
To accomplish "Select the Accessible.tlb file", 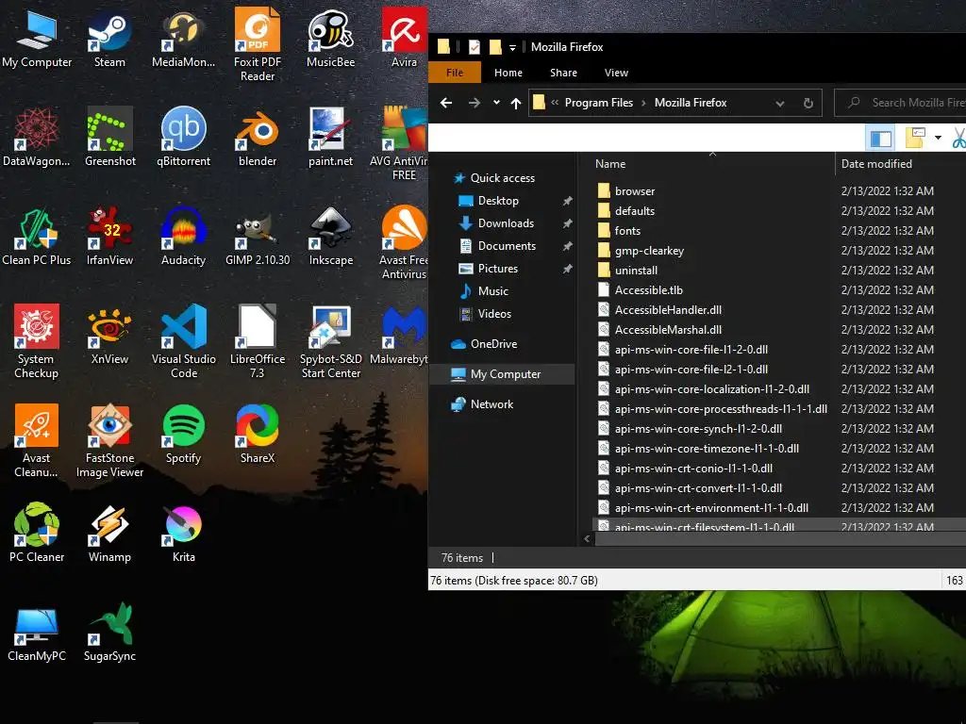I will [648, 290].
